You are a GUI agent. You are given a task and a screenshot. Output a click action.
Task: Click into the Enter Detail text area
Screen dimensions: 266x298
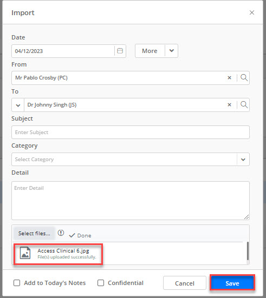(x=131, y=201)
